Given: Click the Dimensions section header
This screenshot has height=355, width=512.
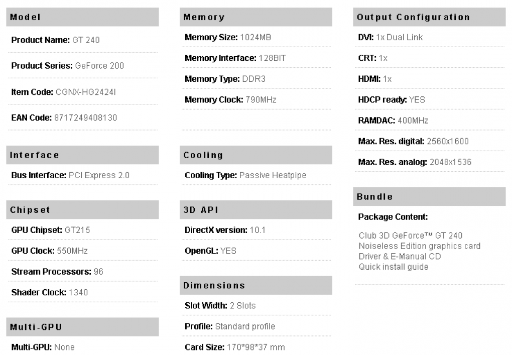Looking at the screenshot, I should pyautogui.click(x=255, y=285).
